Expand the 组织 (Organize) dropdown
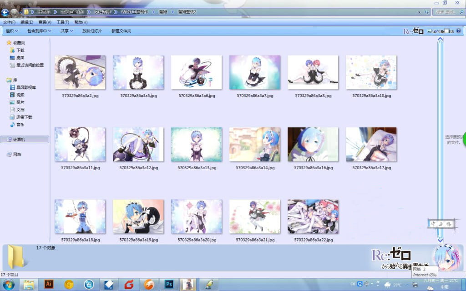Image resolution: width=466 pixels, height=291 pixels. click(11, 31)
